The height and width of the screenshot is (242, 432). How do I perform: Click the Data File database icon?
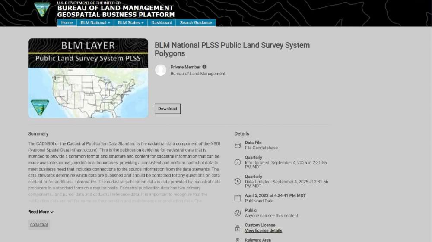(238, 145)
